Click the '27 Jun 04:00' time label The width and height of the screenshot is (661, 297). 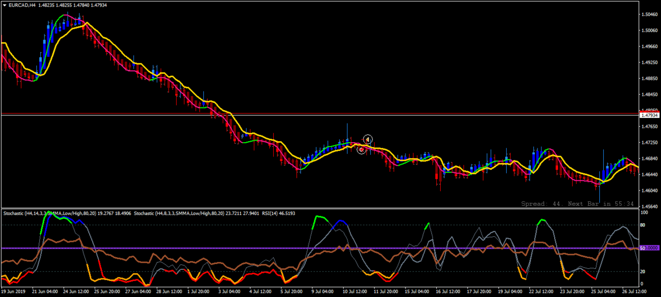tap(139, 290)
